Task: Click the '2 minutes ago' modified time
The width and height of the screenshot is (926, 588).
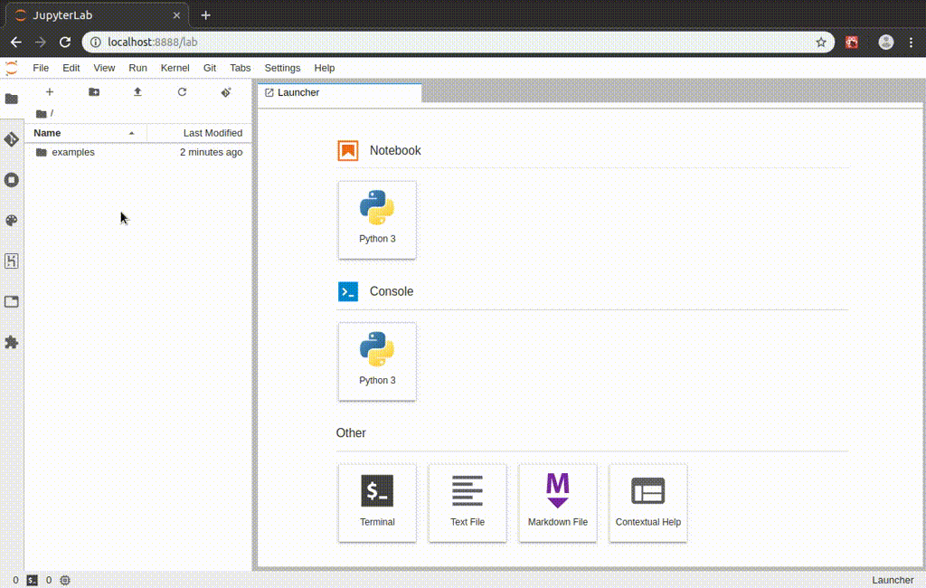Action: [x=211, y=153]
